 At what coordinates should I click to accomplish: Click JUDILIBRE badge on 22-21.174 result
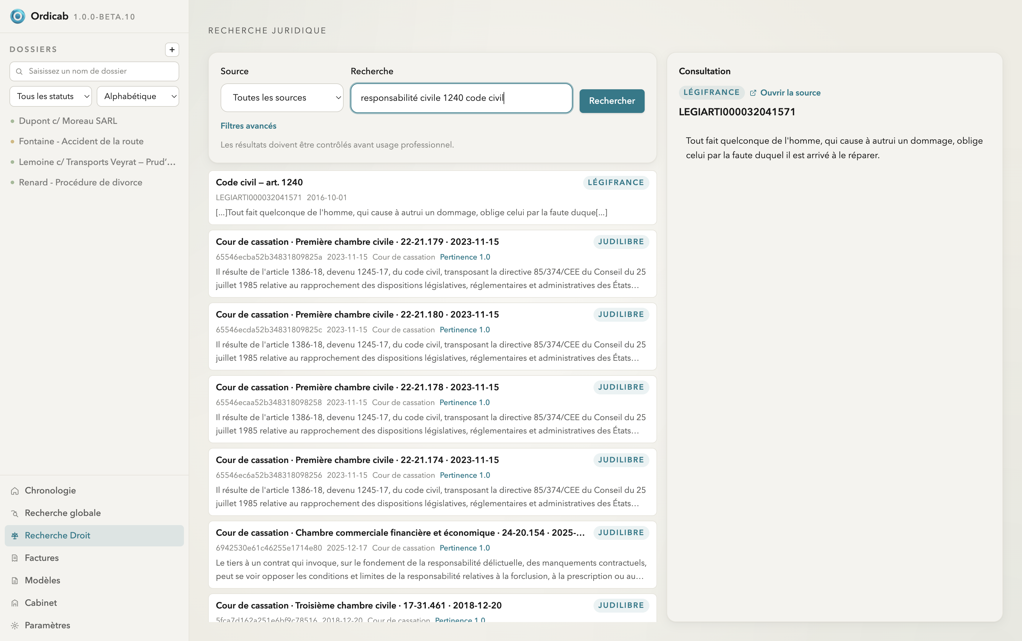(x=621, y=460)
